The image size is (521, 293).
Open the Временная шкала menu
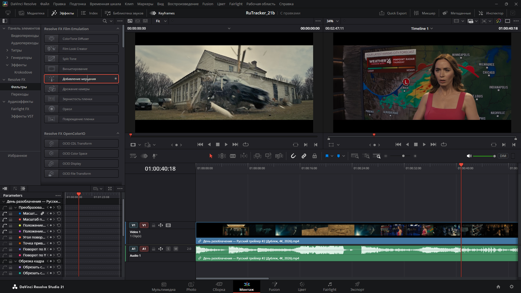click(x=105, y=4)
